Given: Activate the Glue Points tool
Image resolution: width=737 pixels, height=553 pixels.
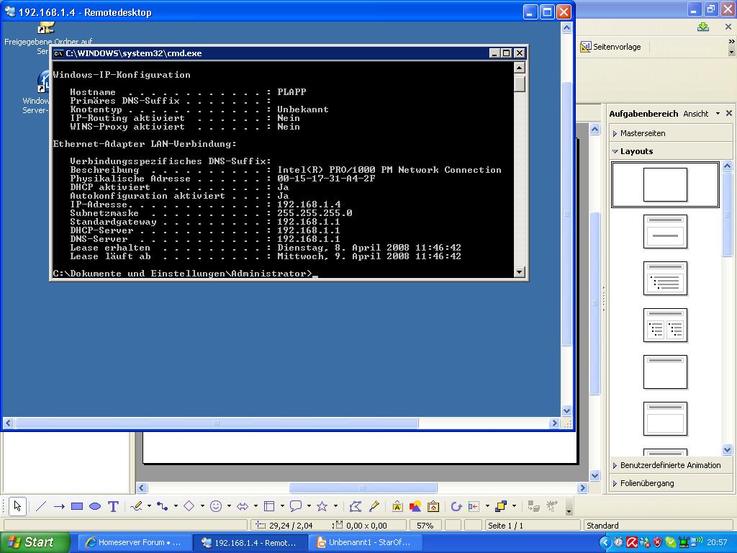Looking at the screenshot, I should point(374,506).
